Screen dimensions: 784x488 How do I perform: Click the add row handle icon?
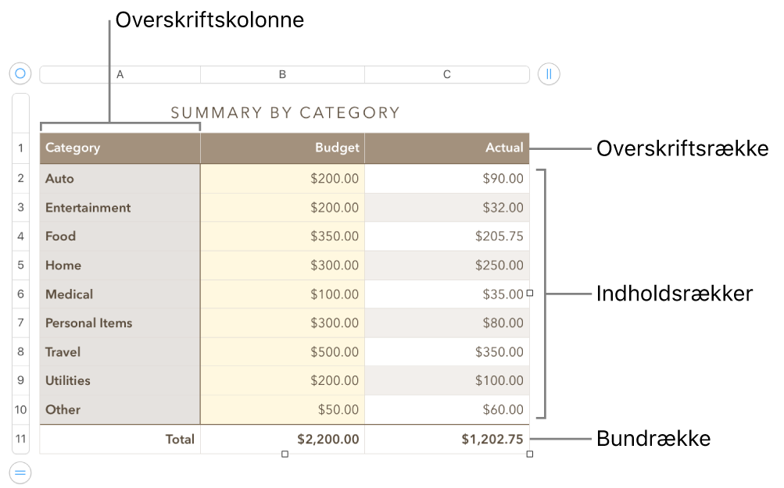coord(20,472)
